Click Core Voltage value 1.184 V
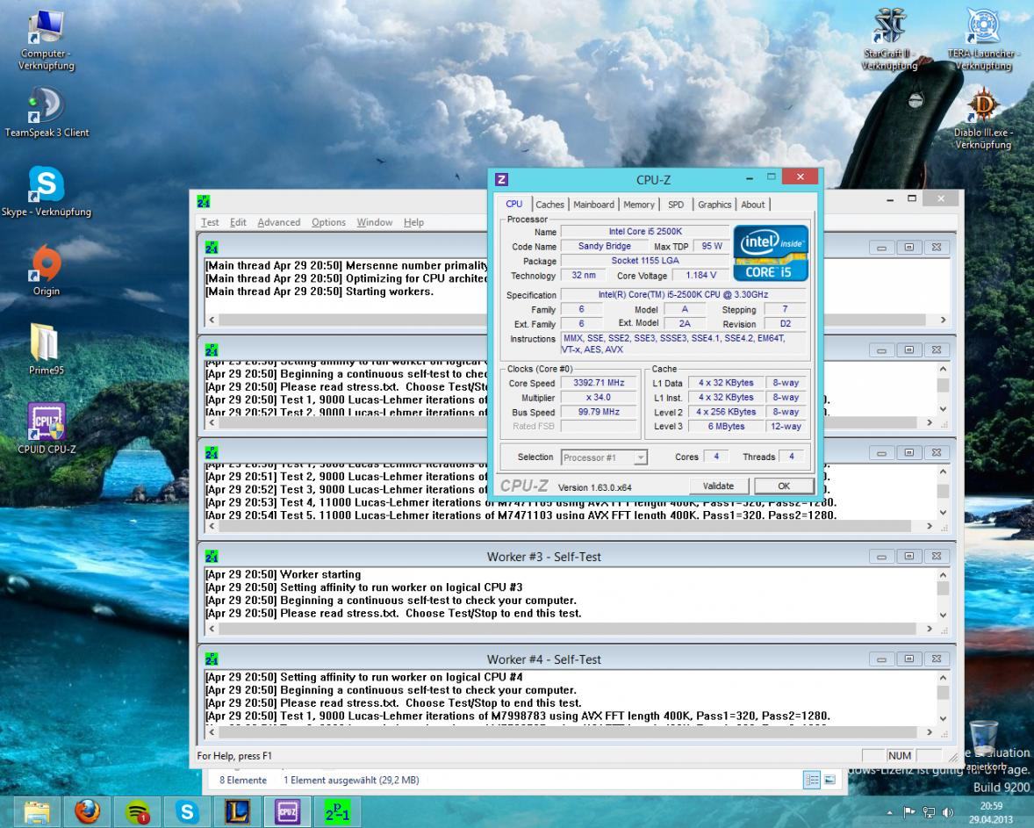The height and width of the screenshot is (828, 1034). (700, 275)
